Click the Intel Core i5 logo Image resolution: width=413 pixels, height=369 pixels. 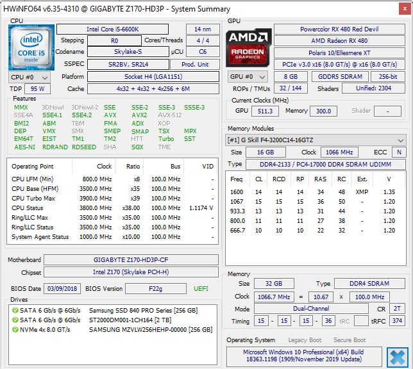(x=31, y=47)
